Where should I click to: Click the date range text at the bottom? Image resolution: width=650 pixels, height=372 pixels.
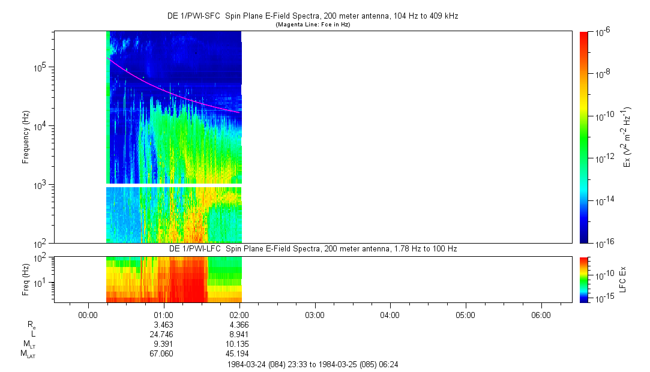(x=312, y=364)
